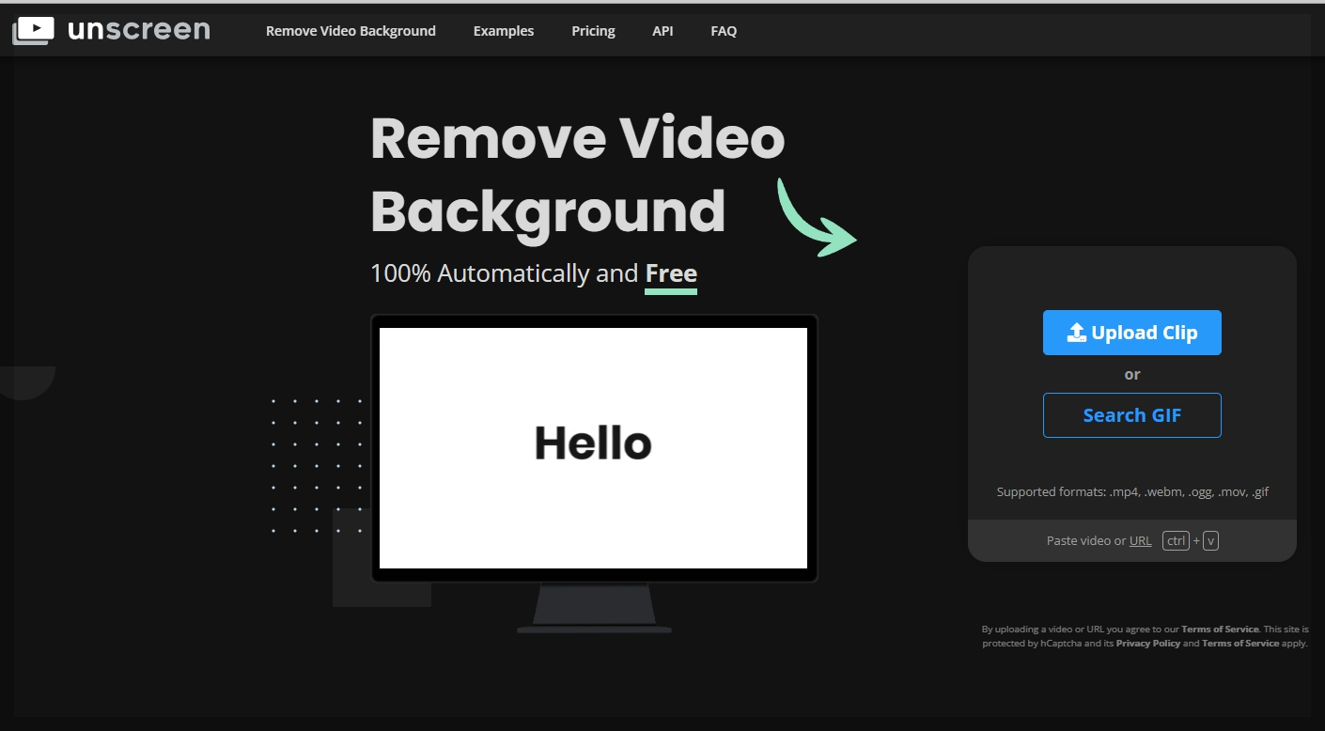
Task: Click the v key hint badge
Action: coord(1210,540)
